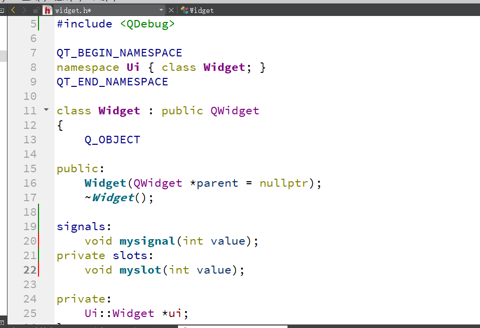Image resolution: width=480 pixels, height=328 pixels.
Task: Click the bold line number 22
Action: click(x=30, y=270)
